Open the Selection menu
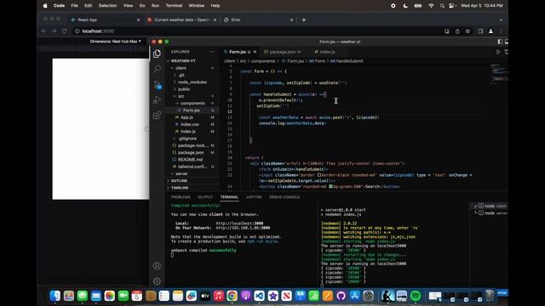This screenshot has width=545, height=306. click(108, 6)
